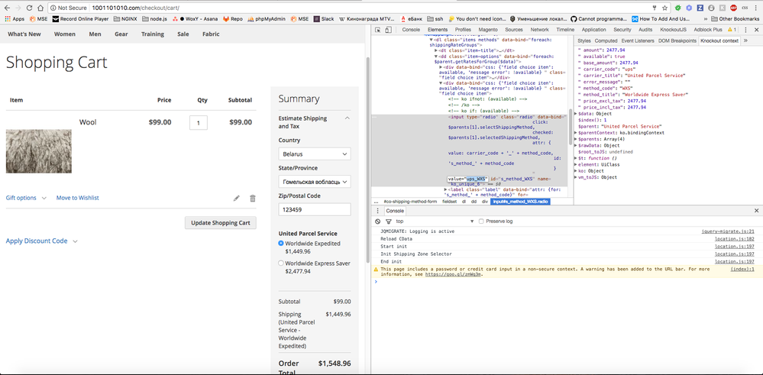Bookmark this page with the star icon

click(x=664, y=8)
